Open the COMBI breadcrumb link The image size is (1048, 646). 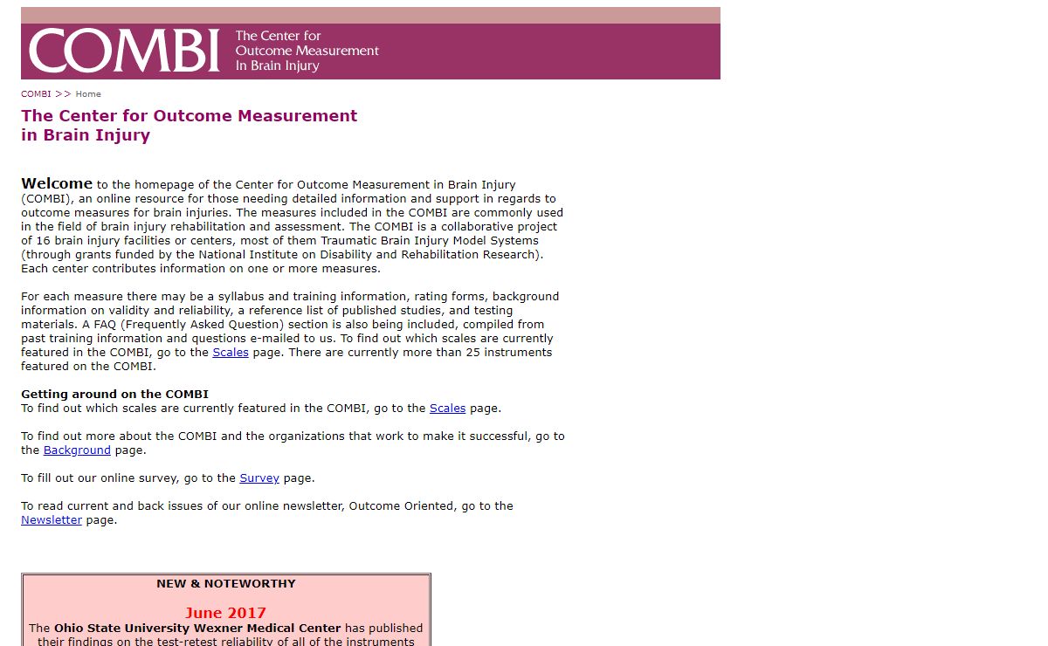pos(36,94)
